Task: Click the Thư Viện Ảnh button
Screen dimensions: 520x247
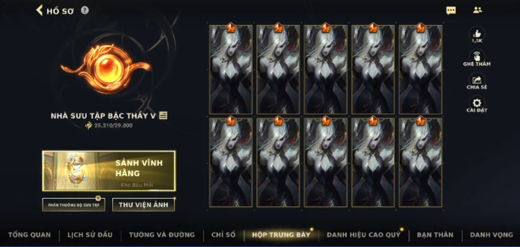Action: tap(143, 205)
